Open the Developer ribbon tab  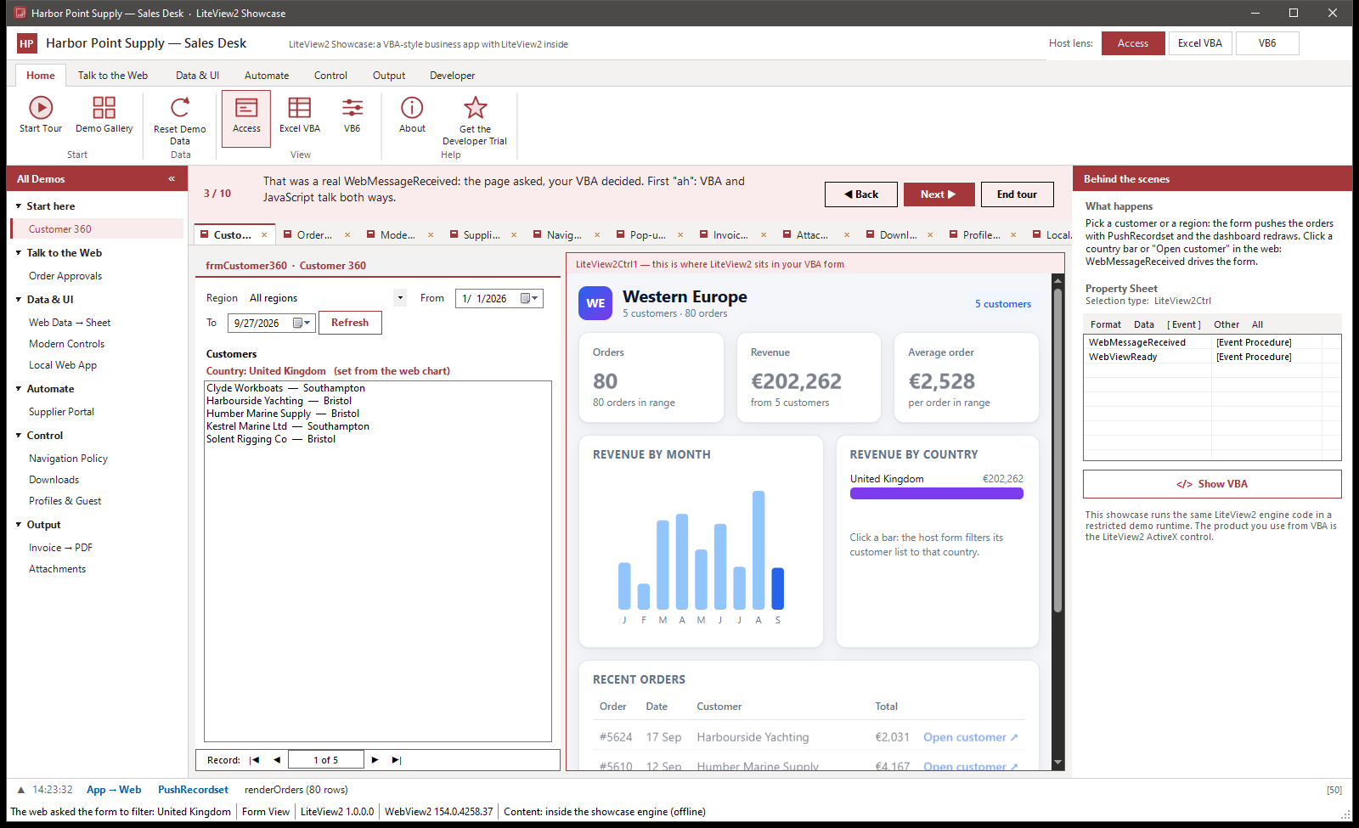pos(452,76)
